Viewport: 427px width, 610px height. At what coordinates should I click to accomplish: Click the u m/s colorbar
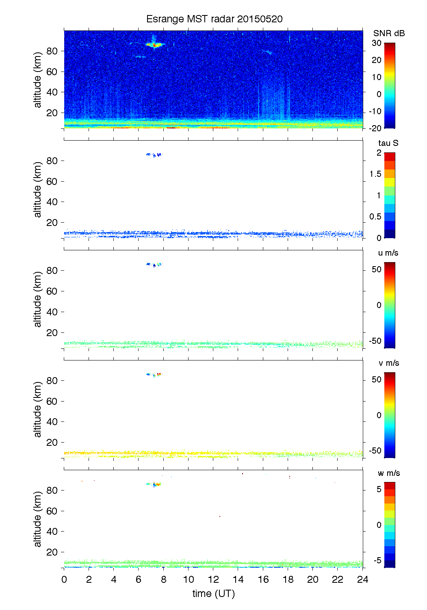tap(389, 305)
